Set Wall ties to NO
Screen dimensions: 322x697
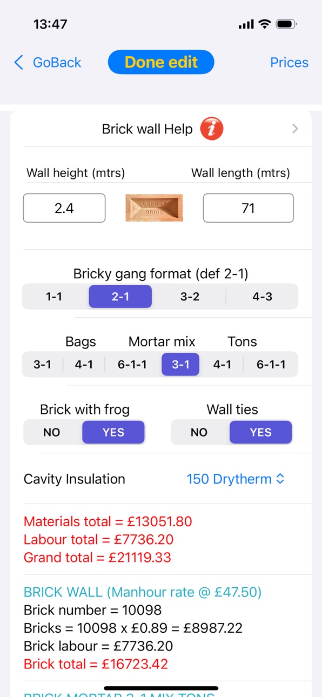click(x=199, y=432)
